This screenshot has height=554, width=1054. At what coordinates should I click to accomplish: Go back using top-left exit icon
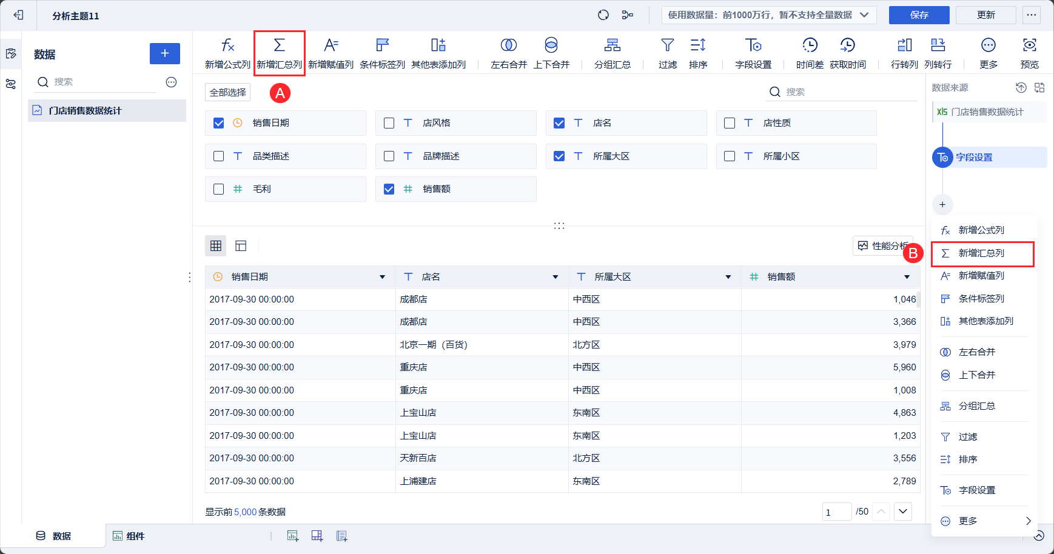[x=18, y=15]
